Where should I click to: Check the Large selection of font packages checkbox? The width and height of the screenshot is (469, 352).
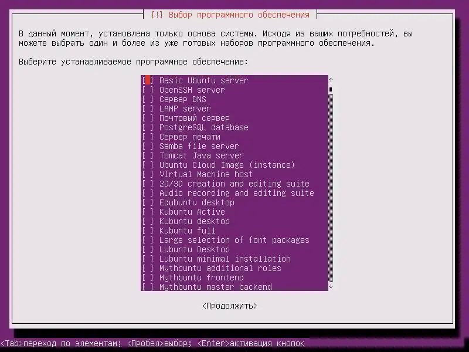pos(148,240)
